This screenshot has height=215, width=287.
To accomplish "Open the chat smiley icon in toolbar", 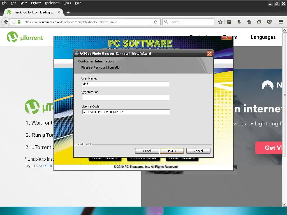I will 259,22.
